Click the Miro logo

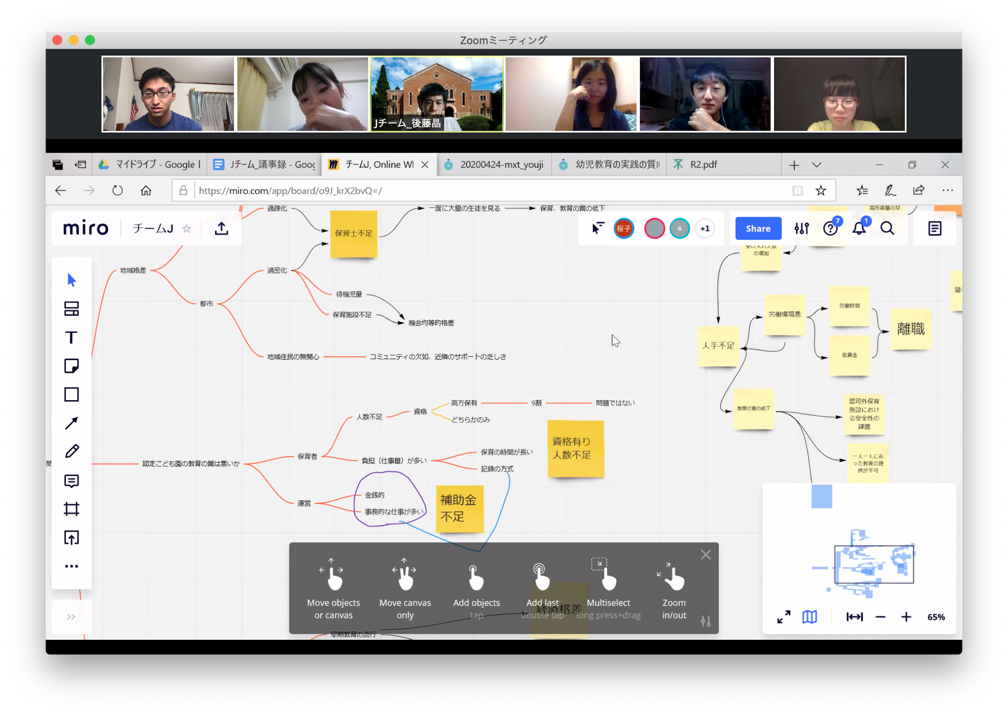tap(86, 228)
